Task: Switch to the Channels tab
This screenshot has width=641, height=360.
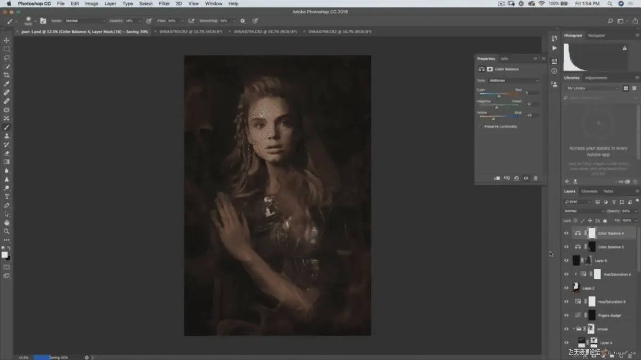Action: tap(589, 191)
